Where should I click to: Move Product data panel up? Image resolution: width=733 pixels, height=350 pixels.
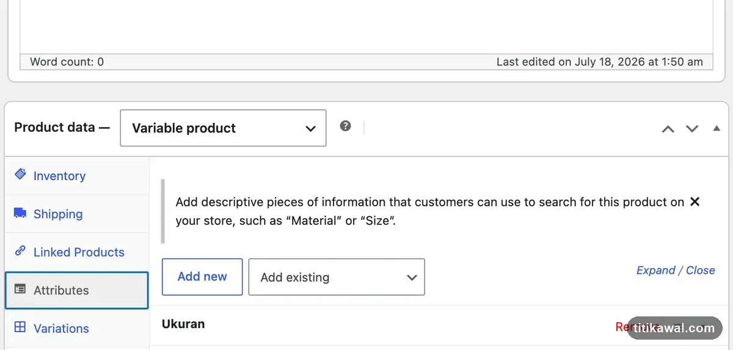[668, 129]
